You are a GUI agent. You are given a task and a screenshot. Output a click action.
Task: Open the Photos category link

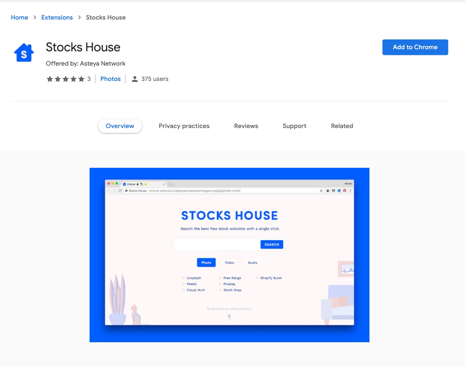110,79
